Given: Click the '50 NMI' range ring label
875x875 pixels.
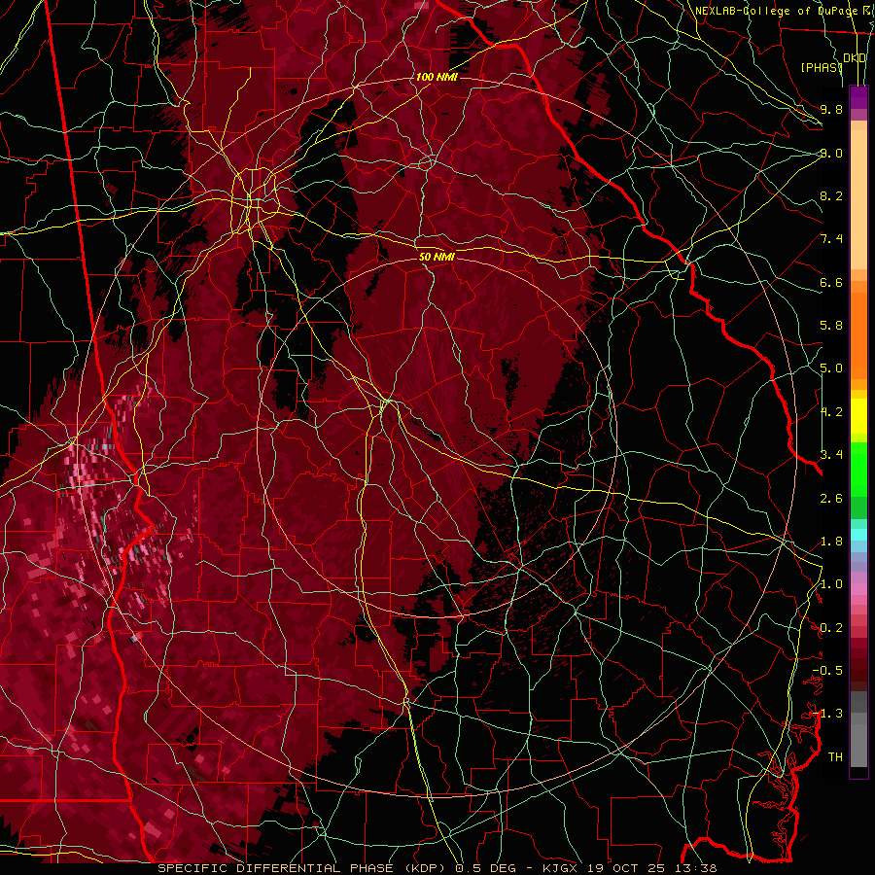Looking at the screenshot, I should (x=437, y=257).
